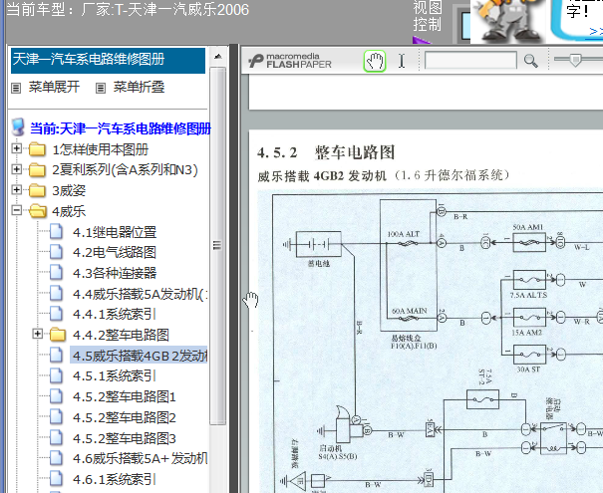
Task: Click the 4.5.2 整车电路图 heading
Action: pos(326,152)
